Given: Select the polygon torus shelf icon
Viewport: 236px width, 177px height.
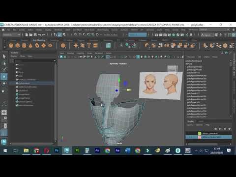Looking at the screenshot, I should (x=37, y=45).
